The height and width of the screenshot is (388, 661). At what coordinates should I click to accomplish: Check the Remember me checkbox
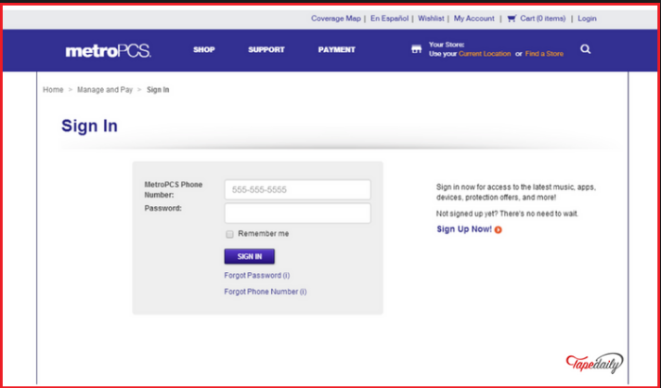click(x=229, y=234)
